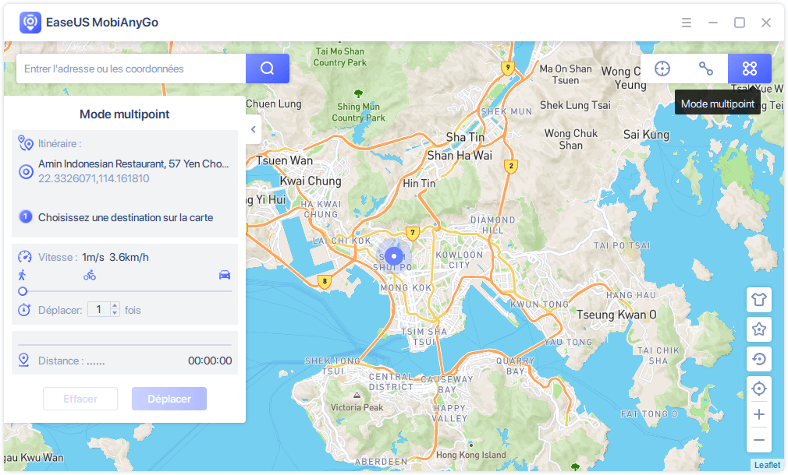Select cycling speed icon
The image size is (788, 475).
point(90,275)
